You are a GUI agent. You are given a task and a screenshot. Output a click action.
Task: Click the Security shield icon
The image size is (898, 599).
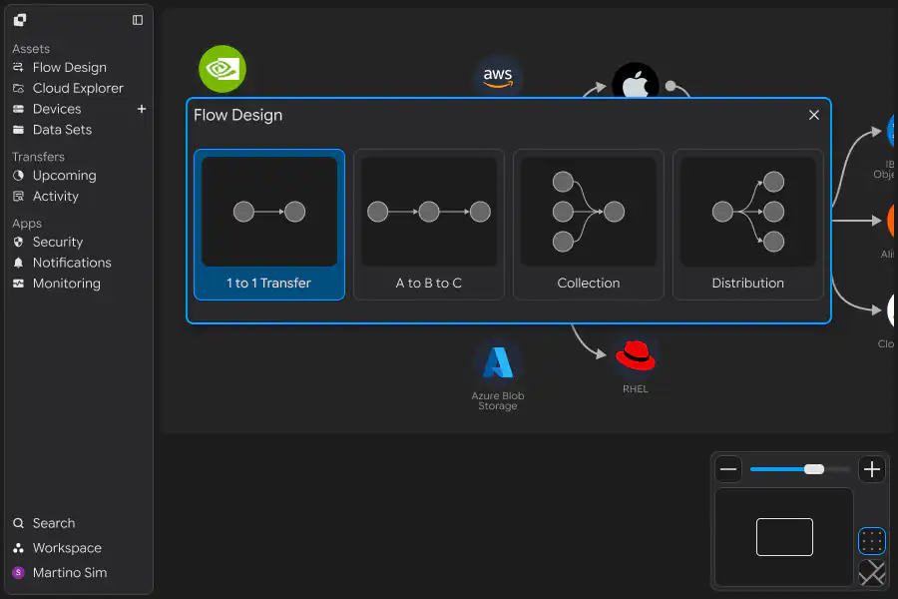pos(18,242)
